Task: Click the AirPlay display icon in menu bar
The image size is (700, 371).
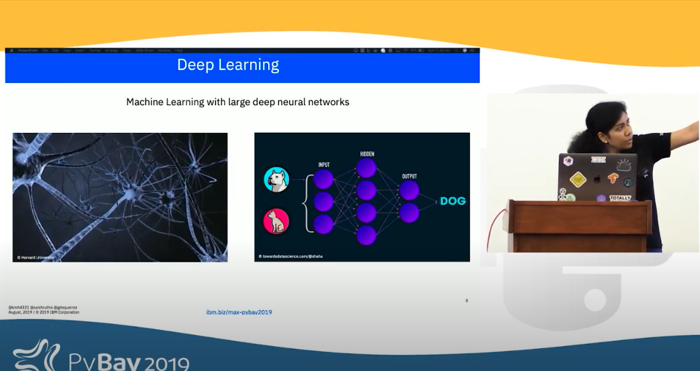Action: [x=397, y=51]
